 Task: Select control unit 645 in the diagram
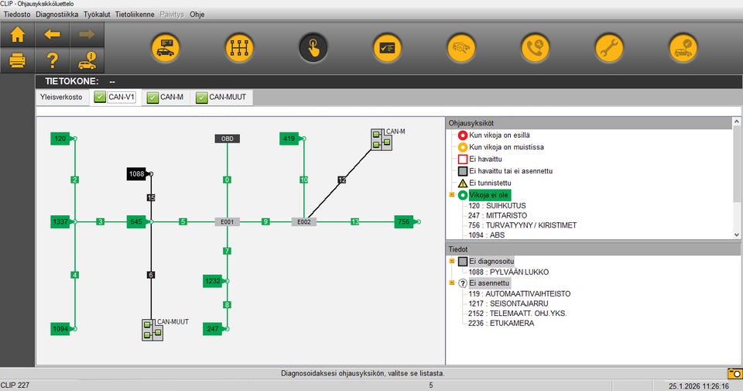(x=136, y=221)
